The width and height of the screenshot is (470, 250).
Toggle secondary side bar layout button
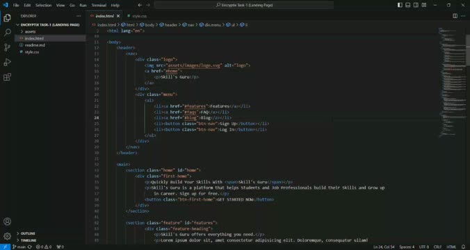coord(416,5)
